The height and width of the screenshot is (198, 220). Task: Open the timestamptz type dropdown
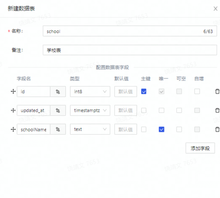90,111
